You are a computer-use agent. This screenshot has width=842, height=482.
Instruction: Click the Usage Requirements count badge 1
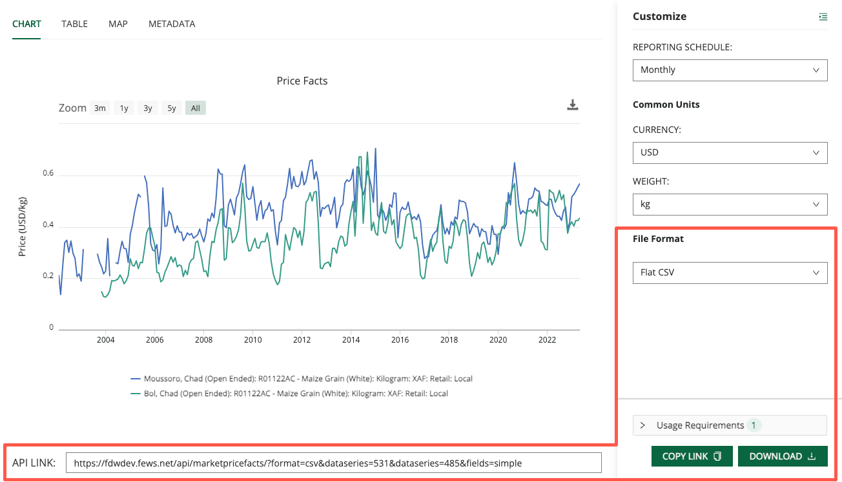(x=754, y=425)
